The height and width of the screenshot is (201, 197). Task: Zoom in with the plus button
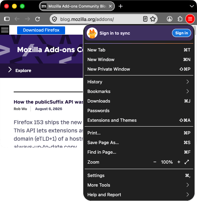click(x=179, y=162)
